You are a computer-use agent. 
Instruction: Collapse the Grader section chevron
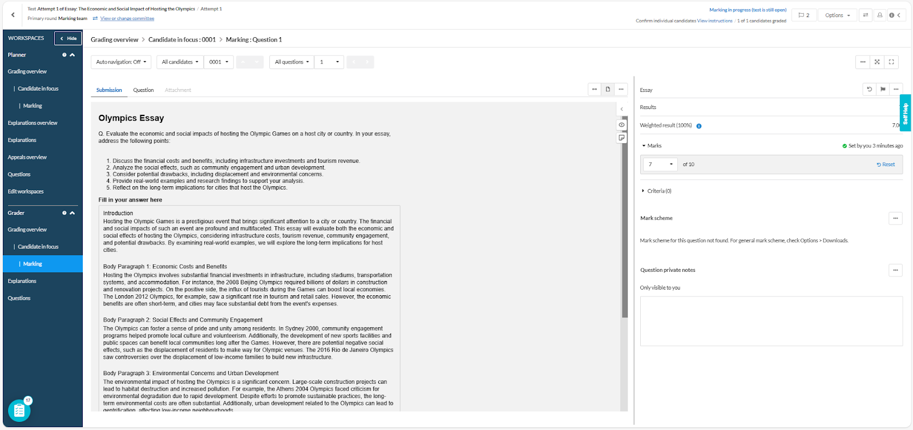72,213
